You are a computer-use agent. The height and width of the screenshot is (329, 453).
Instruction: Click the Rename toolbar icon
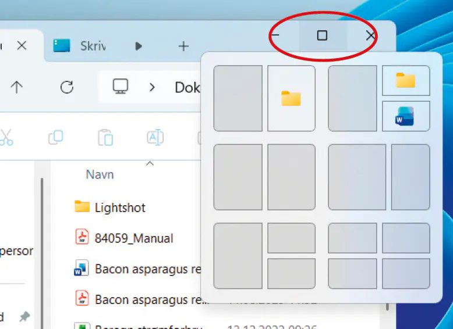coord(154,137)
